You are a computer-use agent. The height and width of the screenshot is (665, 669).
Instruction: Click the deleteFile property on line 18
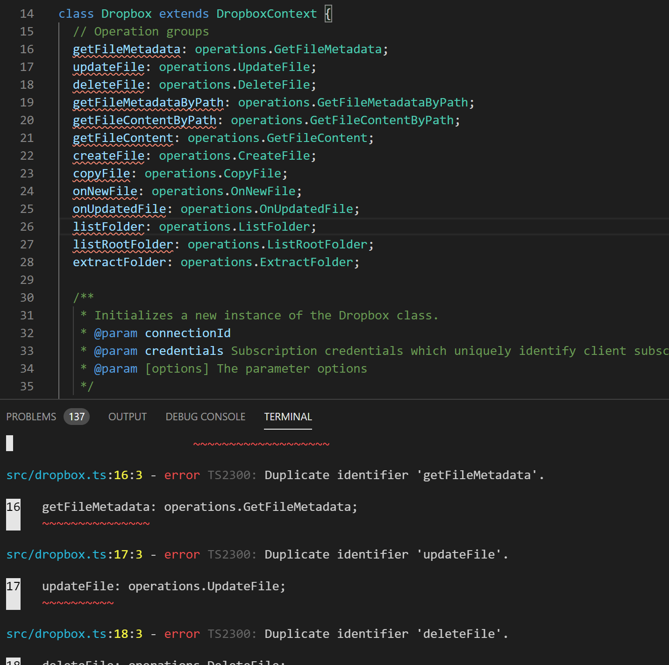coord(109,85)
